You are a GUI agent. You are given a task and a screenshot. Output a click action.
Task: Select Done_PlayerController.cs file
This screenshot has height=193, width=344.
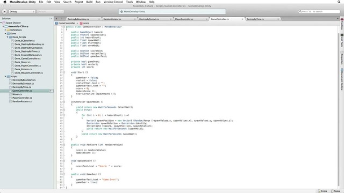point(27,65)
